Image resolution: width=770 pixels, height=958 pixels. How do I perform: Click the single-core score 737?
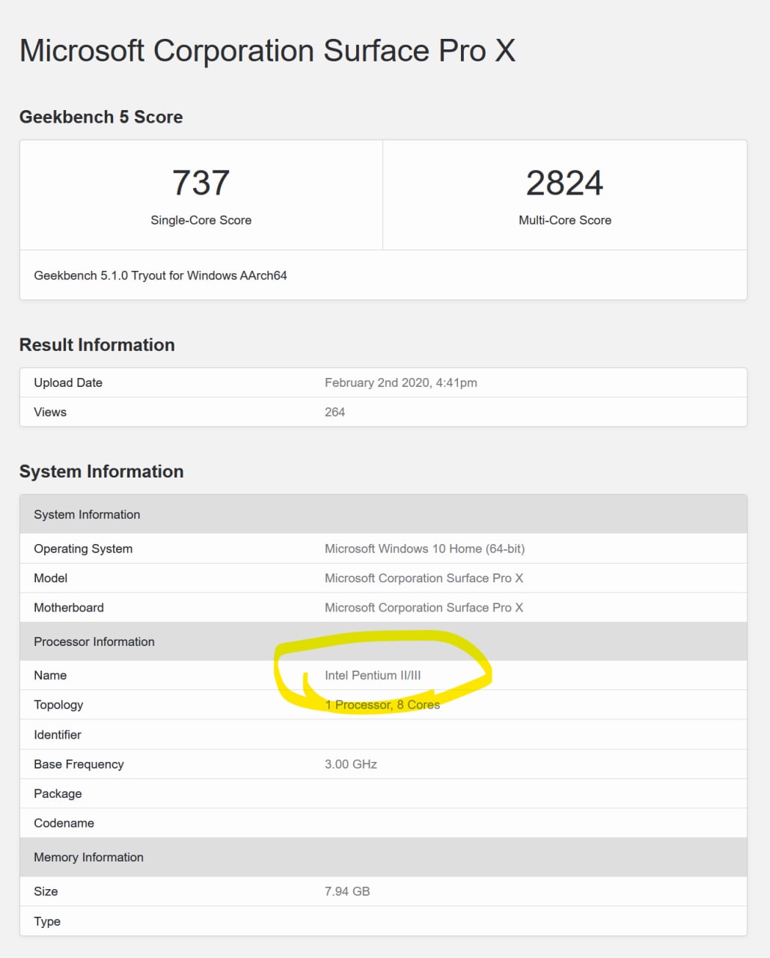click(x=201, y=183)
